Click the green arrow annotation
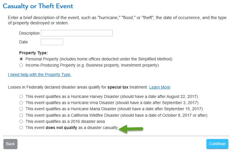Viewport: 240px width, 156px height. [131, 129]
